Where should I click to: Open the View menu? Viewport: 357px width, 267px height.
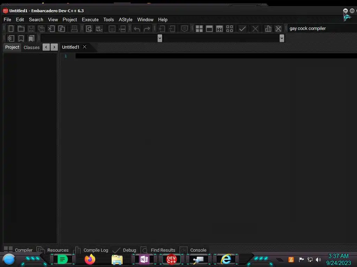pyautogui.click(x=53, y=19)
